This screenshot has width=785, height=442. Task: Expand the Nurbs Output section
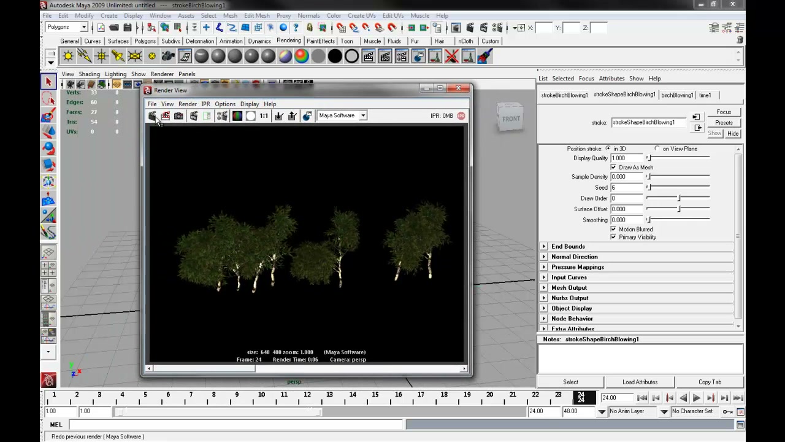tap(544, 298)
